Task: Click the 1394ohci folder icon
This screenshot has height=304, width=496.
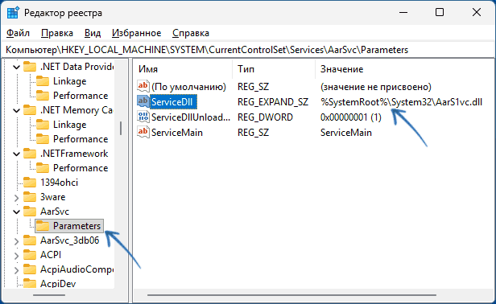Action: pyautogui.click(x=30, y=183)
